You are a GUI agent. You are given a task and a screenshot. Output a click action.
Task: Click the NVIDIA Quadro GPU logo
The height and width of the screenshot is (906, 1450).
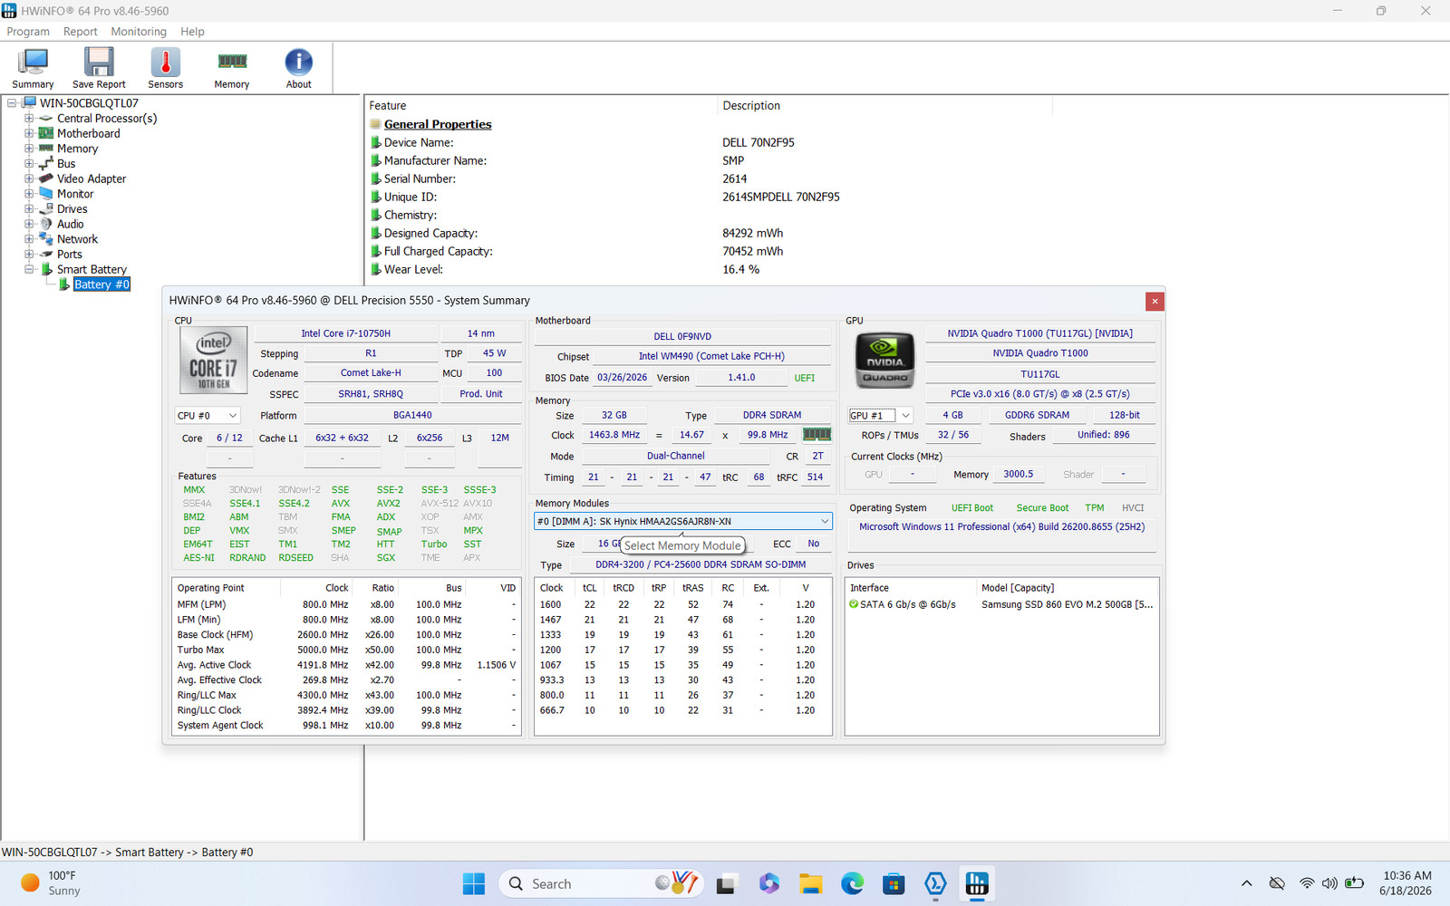pyautogui.click(x=884, y=360)
